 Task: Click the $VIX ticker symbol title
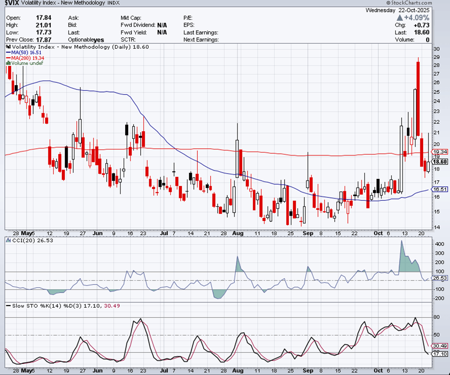[11, 3]
